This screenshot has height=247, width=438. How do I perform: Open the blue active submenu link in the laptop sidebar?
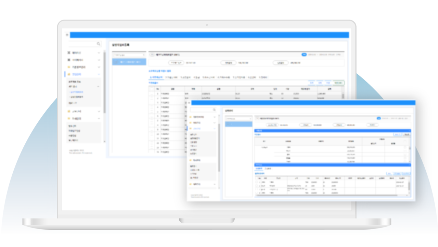(76, 92)
